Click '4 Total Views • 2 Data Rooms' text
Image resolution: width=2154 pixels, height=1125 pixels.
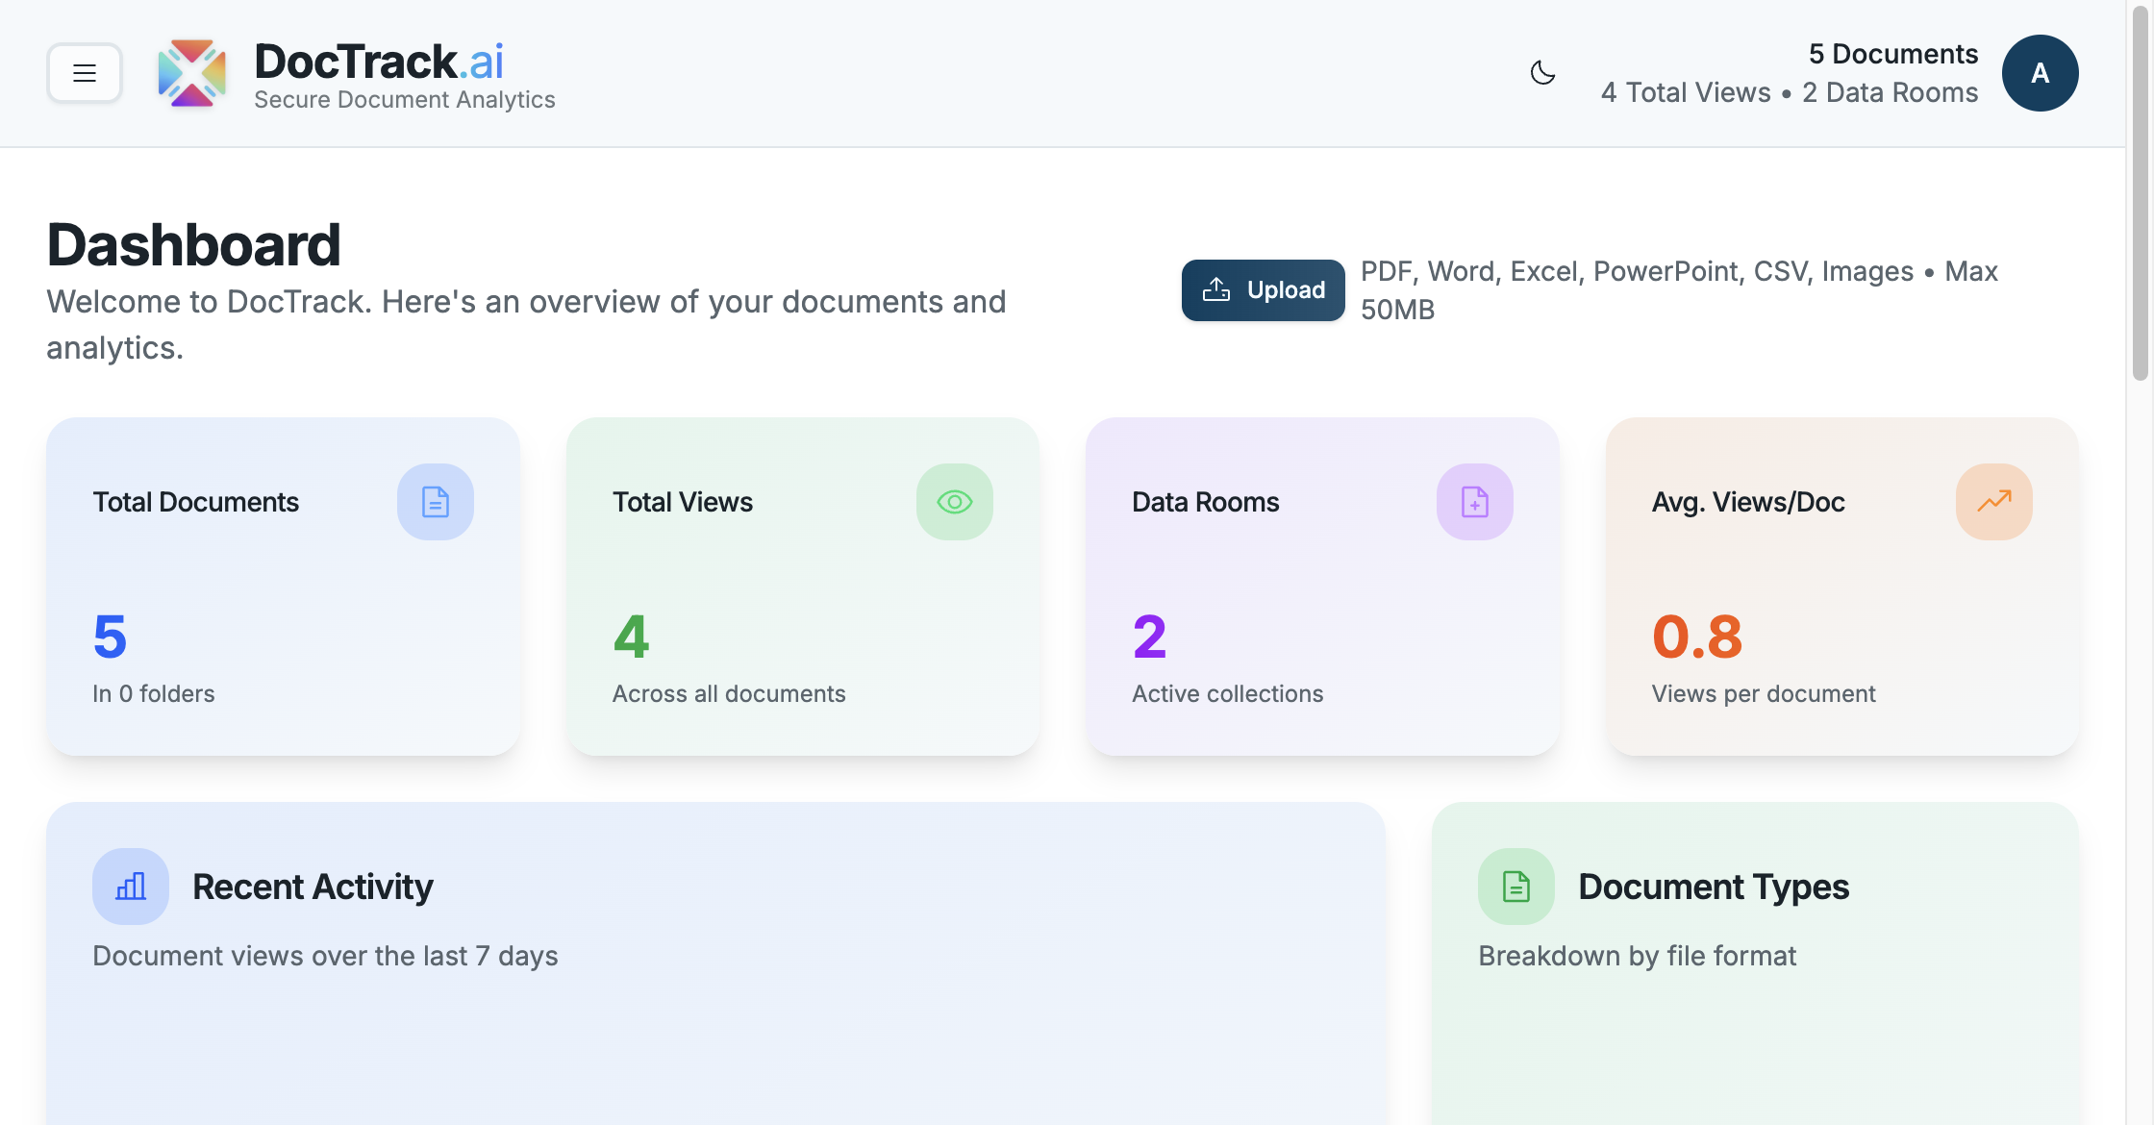coord(1790,92)
